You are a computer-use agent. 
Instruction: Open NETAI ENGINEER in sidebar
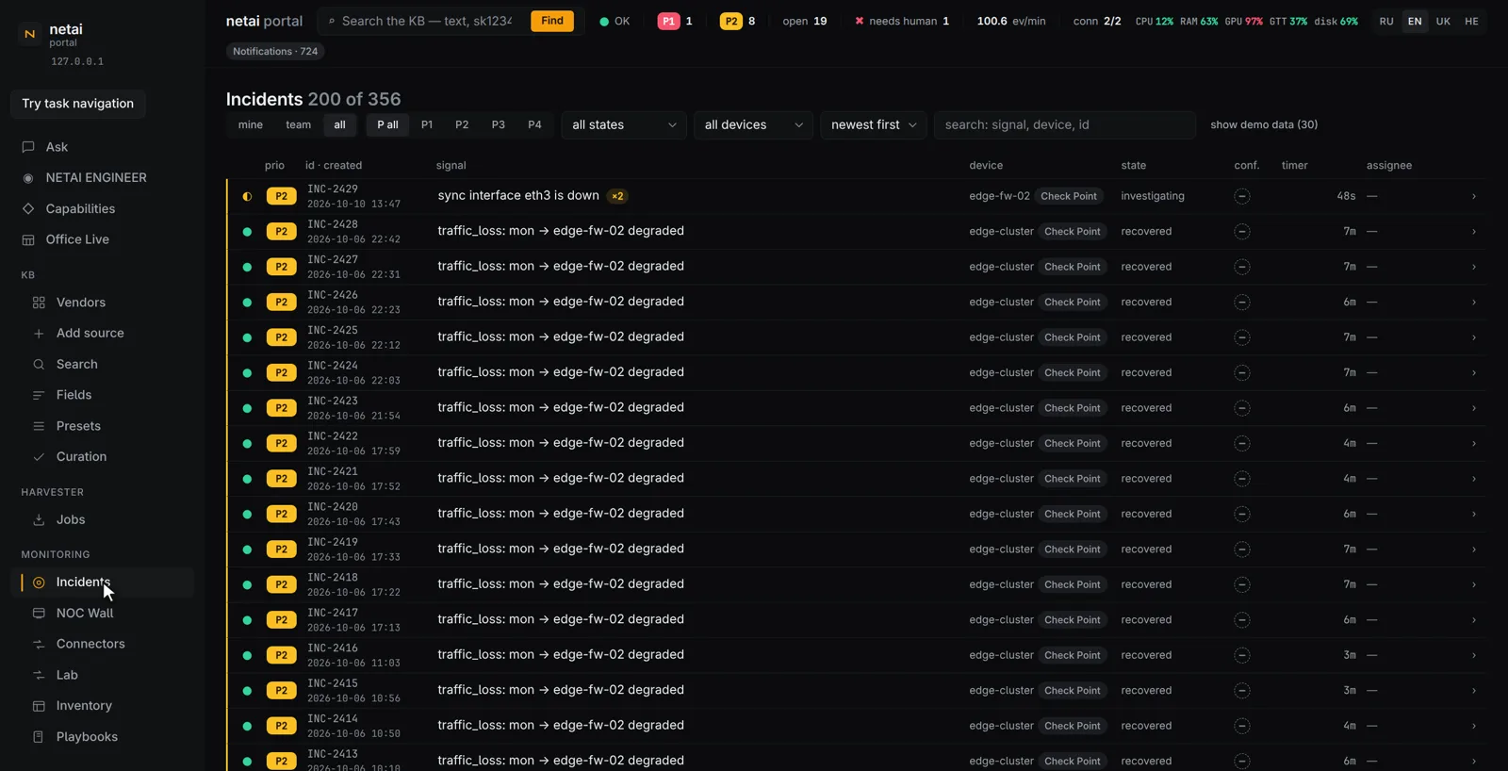coord(102,177)
